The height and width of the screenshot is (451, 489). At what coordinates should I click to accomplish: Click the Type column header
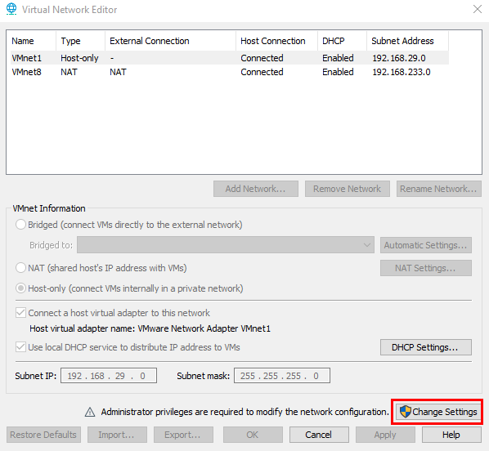coord(80,41)
